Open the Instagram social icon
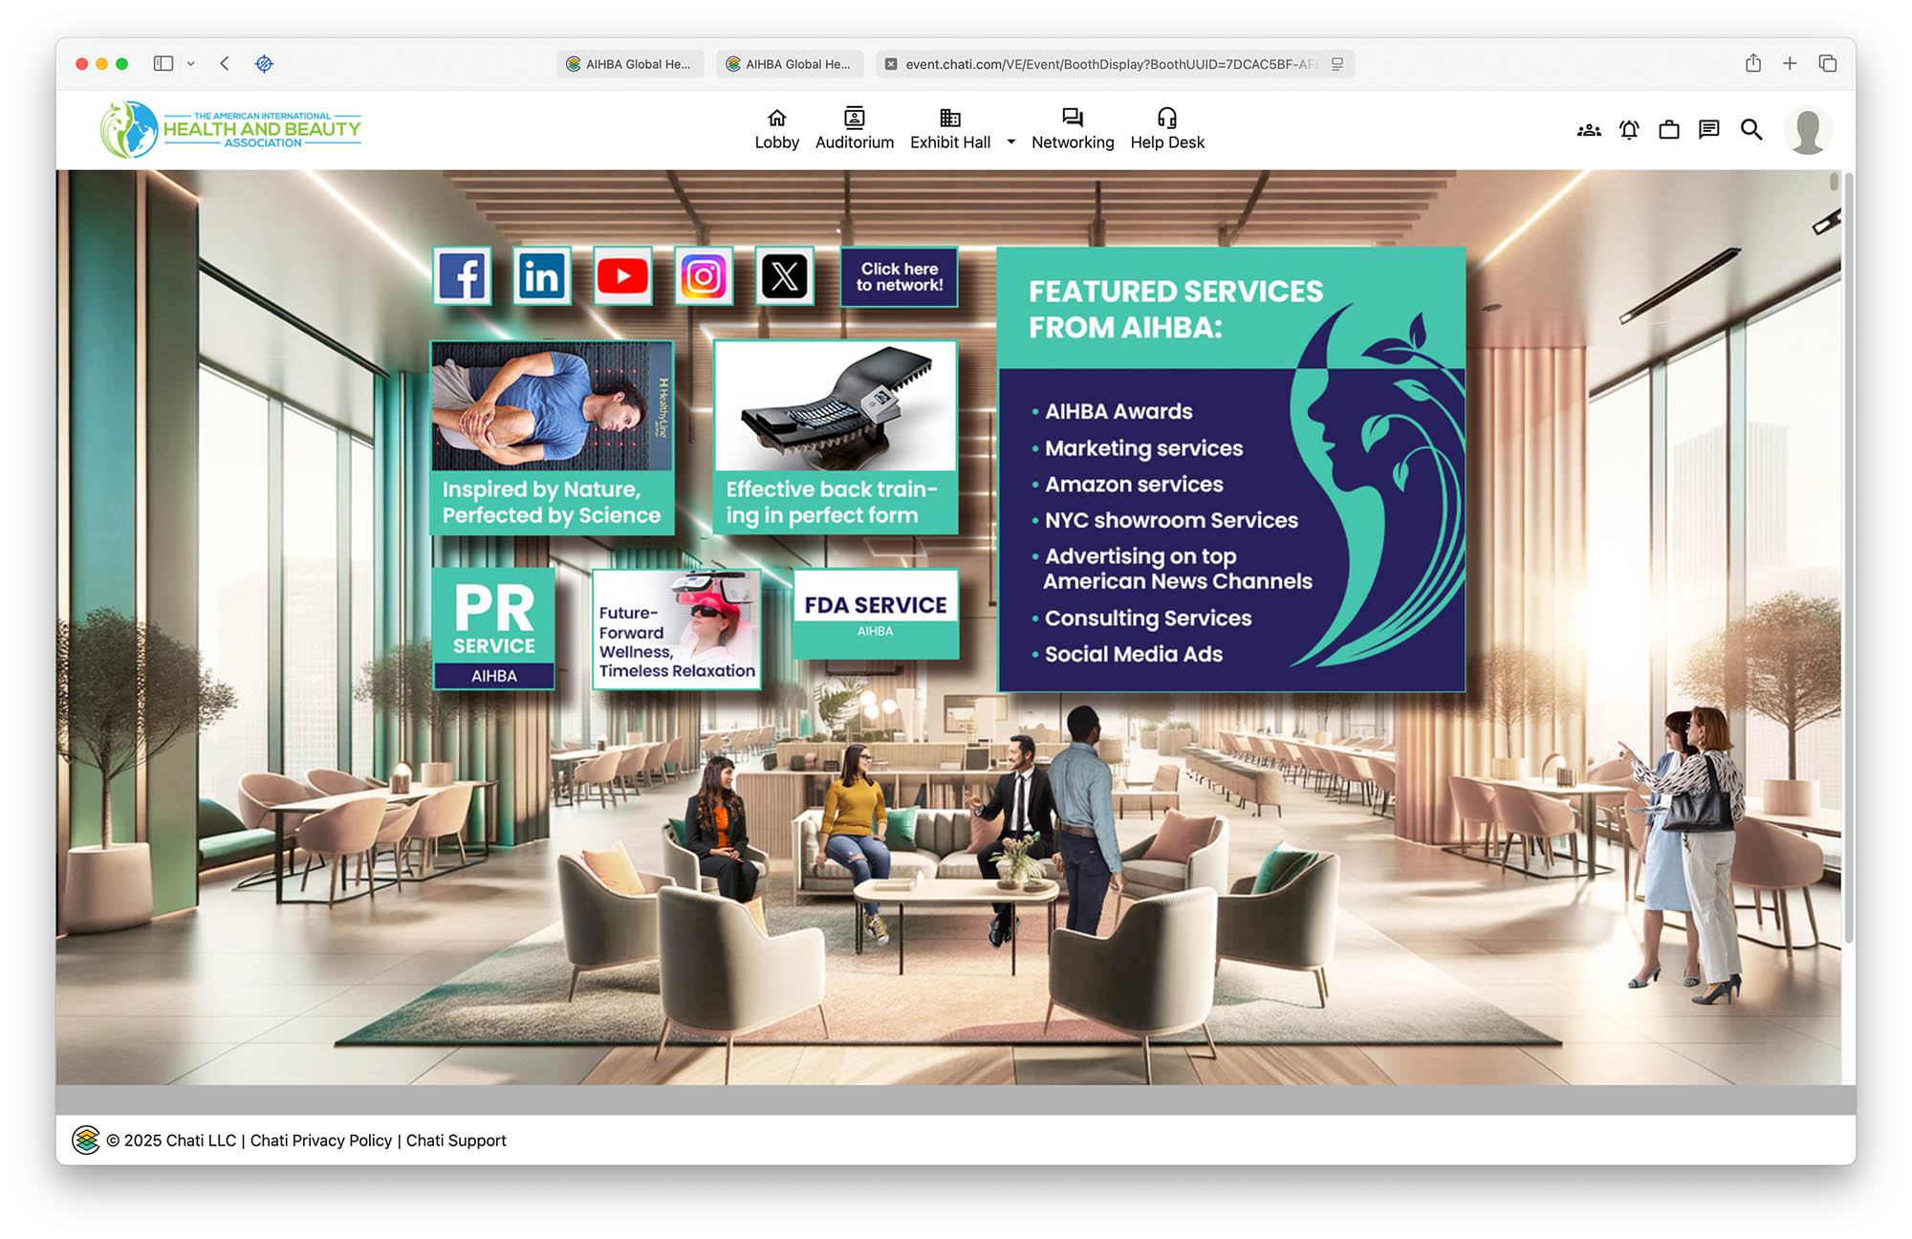This screenshot has width=1912, height=1239. [704, 276]
